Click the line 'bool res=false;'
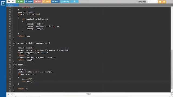 pyautogui.click(x=26, y=12)
